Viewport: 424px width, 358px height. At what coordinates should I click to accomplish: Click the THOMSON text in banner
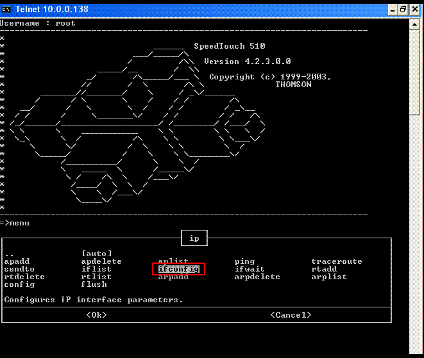[293, 85]
